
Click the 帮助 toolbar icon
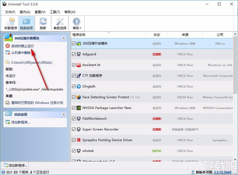click(77, 23)
